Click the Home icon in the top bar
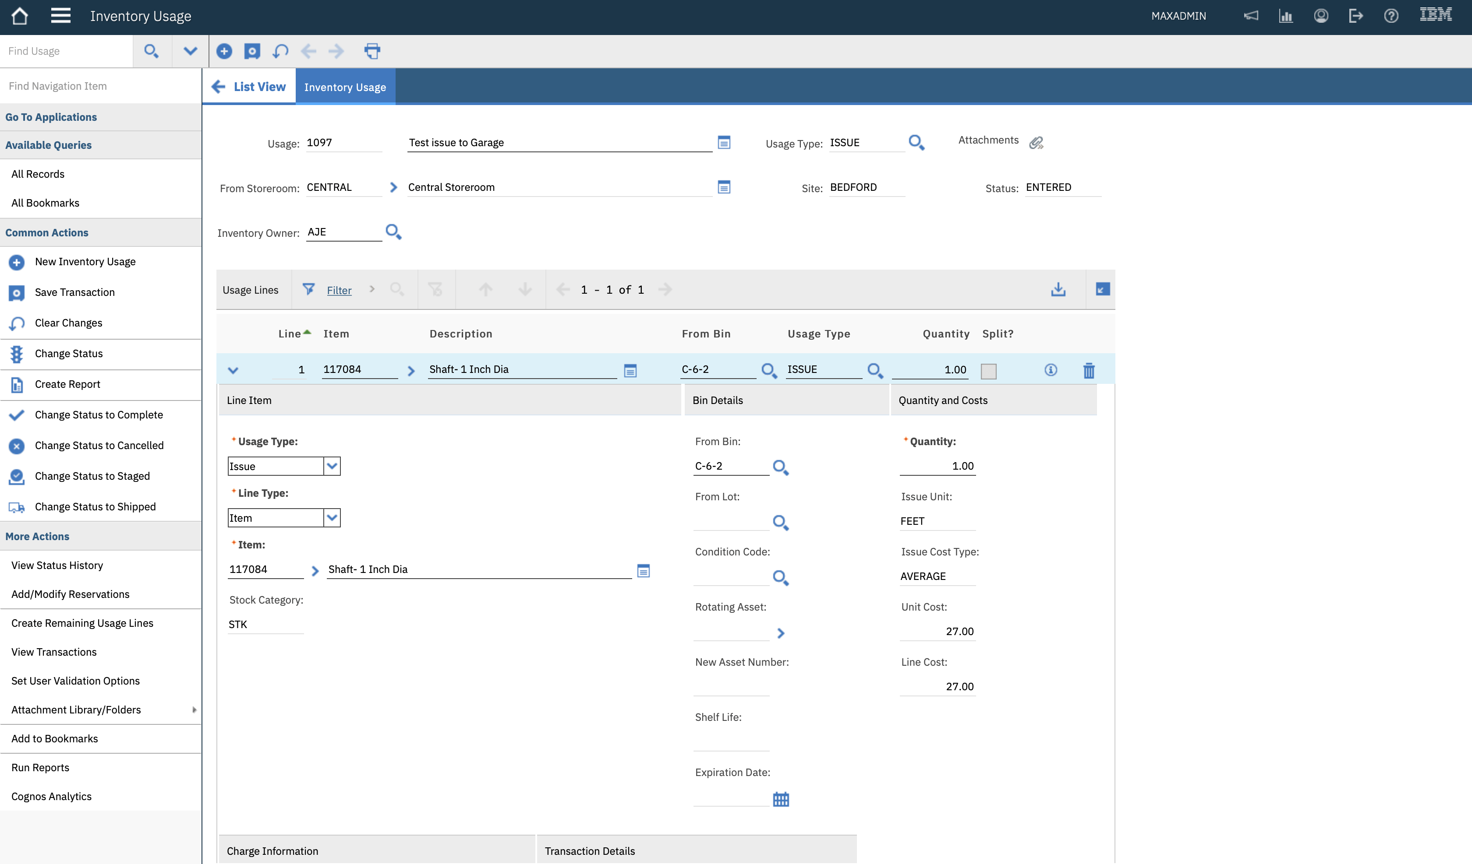Screen dimensions: 1472x864 [19, 16]
